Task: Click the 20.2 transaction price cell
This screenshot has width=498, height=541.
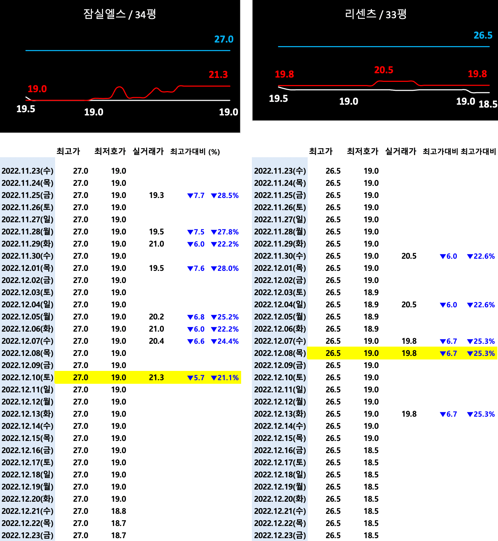Action: [x=156, y=317]
